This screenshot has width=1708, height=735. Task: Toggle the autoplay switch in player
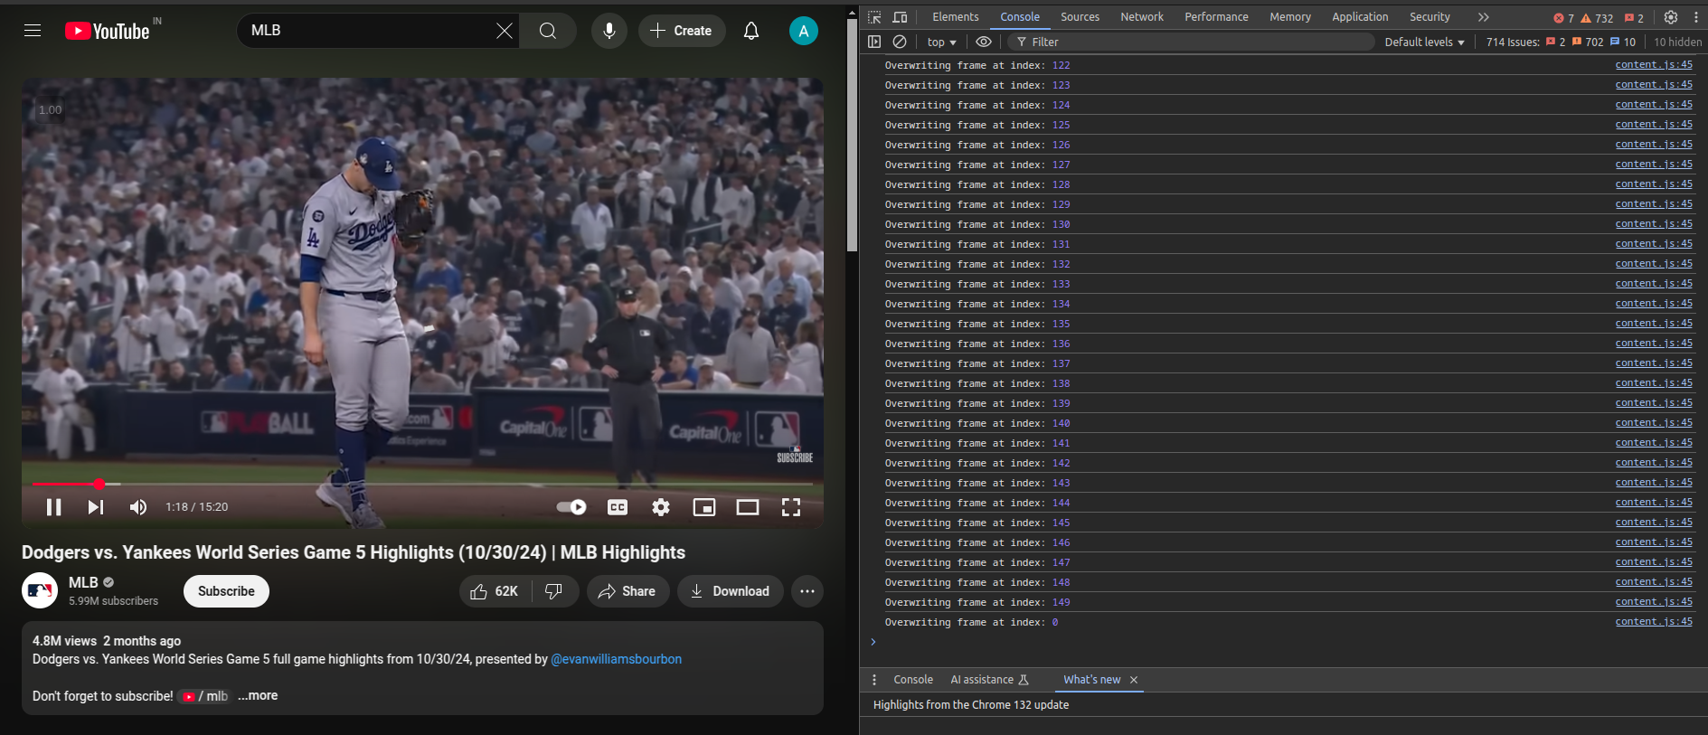(571, 507)
